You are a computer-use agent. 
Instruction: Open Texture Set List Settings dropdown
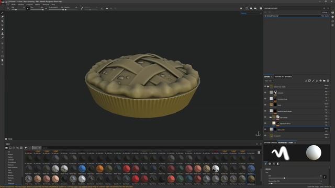[x=325, y=13]
